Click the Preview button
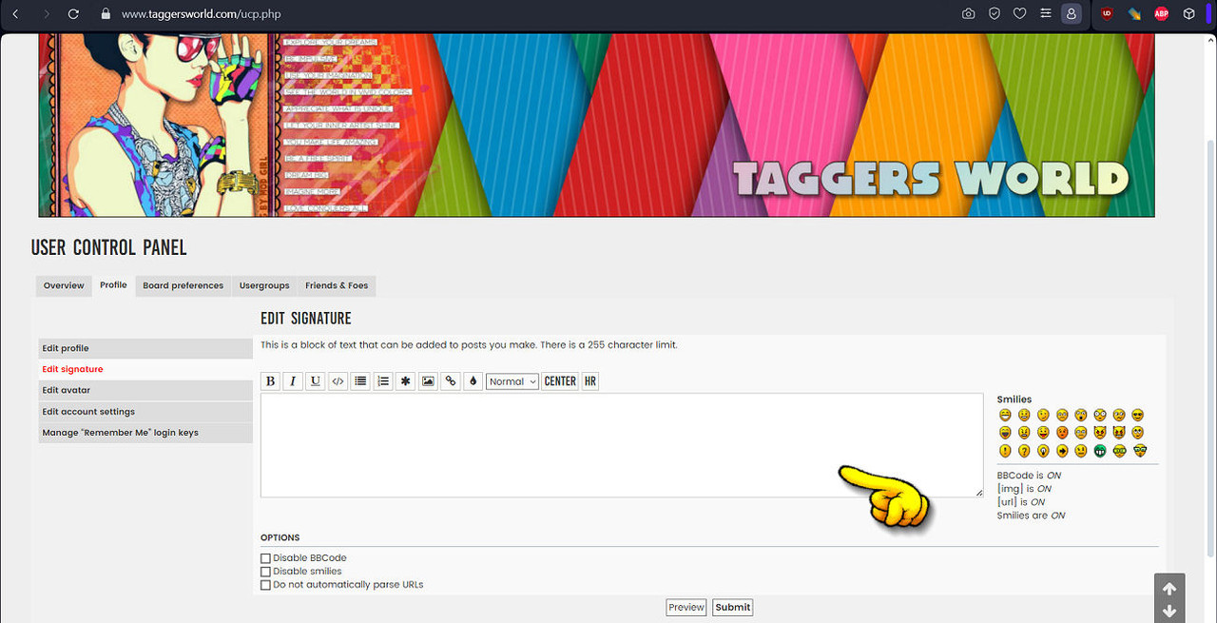 click(686, 607)
